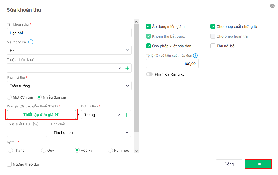Click info icon beside Tỷ lệ số tiền xuất hóa đơn

click(x=195, y=55)
